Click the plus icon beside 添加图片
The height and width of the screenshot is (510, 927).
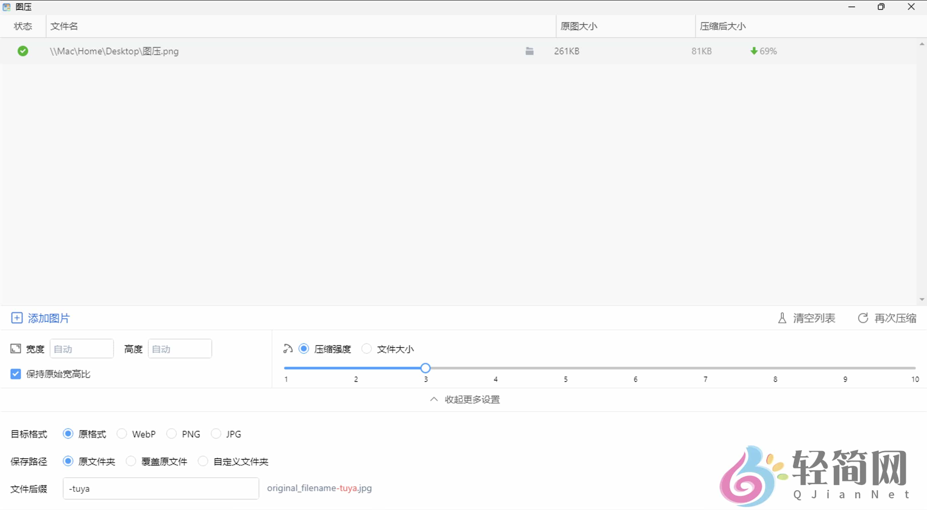(x=17, y=318)
